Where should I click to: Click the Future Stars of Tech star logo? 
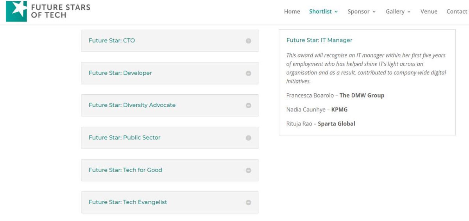point(16,11)
